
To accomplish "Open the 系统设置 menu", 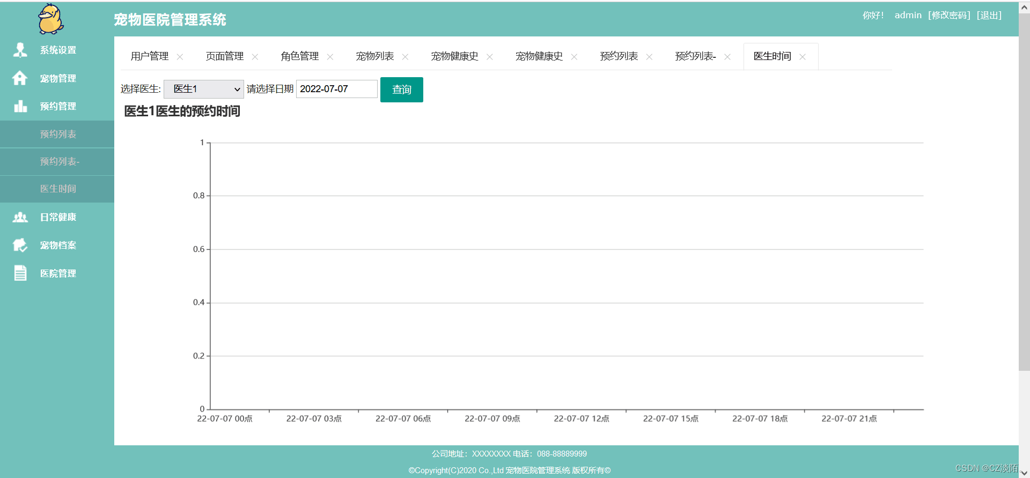I will [x=57, y=50].
